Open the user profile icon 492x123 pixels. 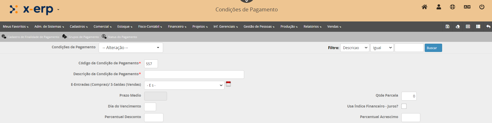tap(439, 7)
